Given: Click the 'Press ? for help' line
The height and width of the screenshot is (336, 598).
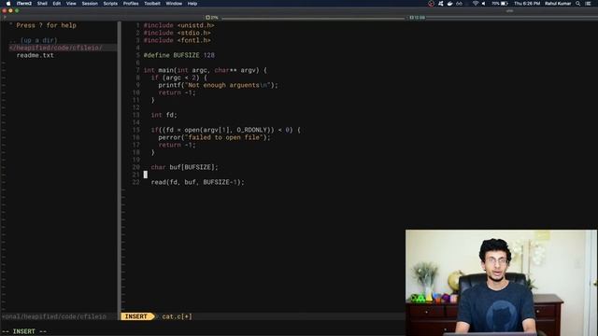Looking at the screenshot, I should (43, 25).
